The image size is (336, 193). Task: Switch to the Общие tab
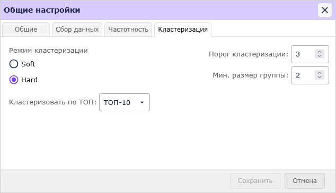26,30
